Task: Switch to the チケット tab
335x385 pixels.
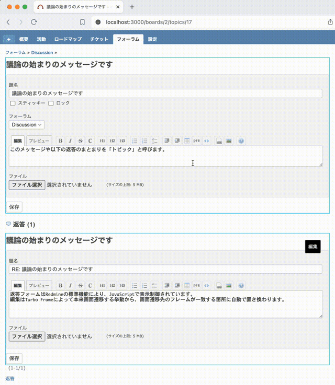Action: pyautogui.click(x=99, y=39)
